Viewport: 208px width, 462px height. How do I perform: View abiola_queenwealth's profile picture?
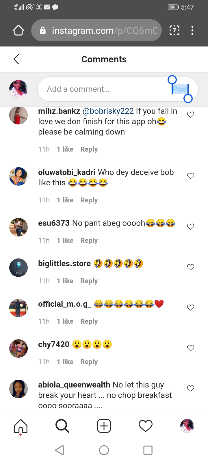click(18, 389)
